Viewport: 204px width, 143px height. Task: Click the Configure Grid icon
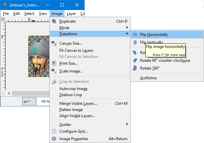pos(54,131)
